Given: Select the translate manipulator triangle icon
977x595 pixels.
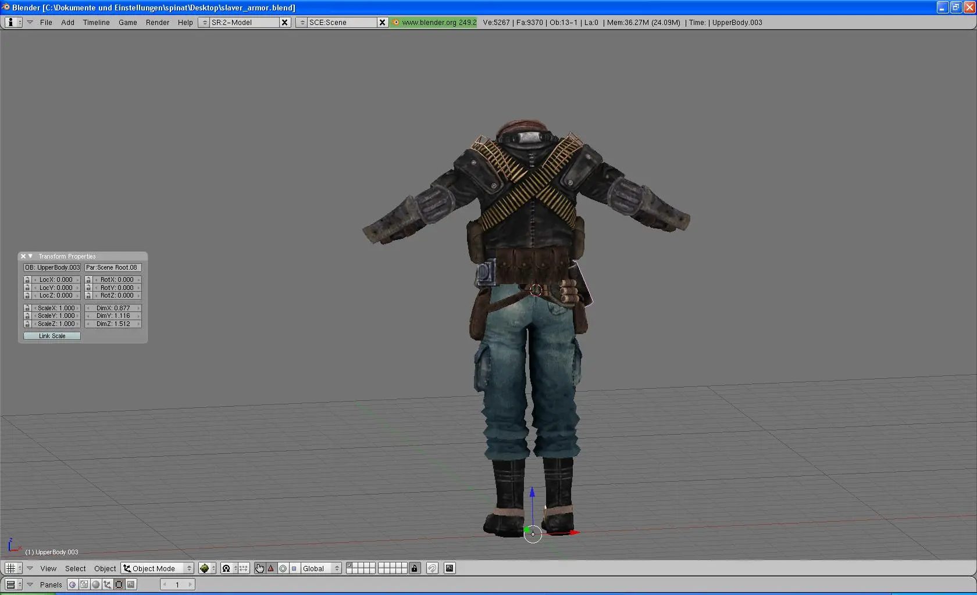Looking at the screenshot, I should tap(271, 568).
